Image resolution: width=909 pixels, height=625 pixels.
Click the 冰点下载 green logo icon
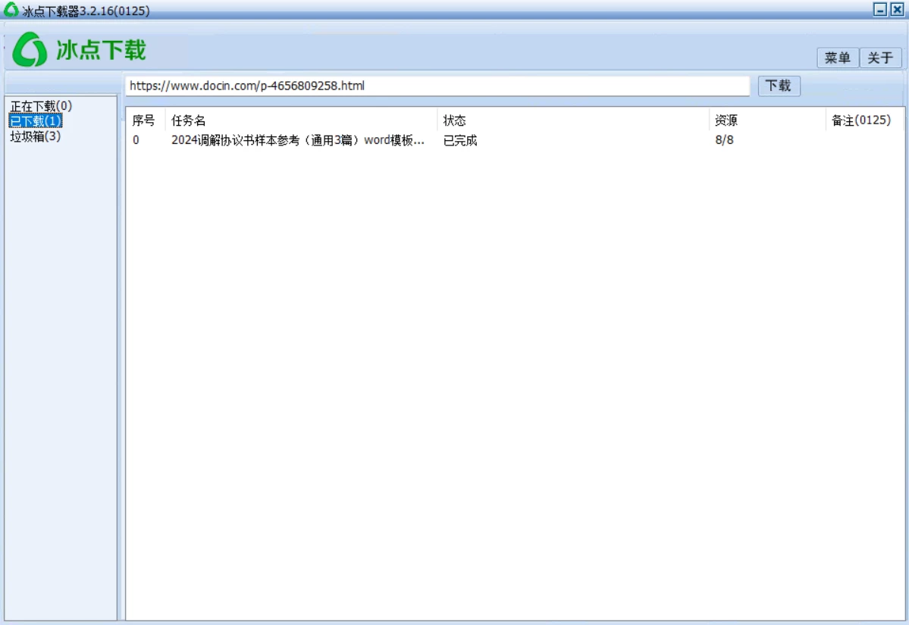[x=30, y=49]
